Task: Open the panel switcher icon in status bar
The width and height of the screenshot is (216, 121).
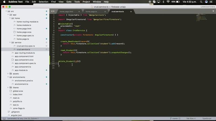Action: tap(4, 118)
